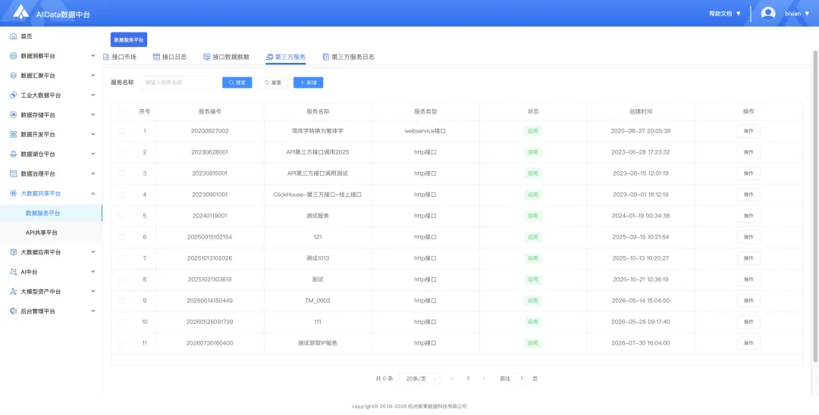Click the 数据开发平台 sidebar icon
819x415 pixels.
click(x=14, y=135)
